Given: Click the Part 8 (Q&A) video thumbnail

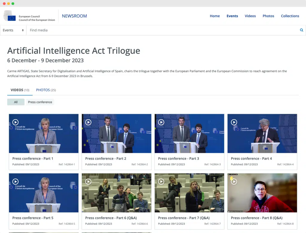Looking at the screenshot, I should click(x=262, y=193).
